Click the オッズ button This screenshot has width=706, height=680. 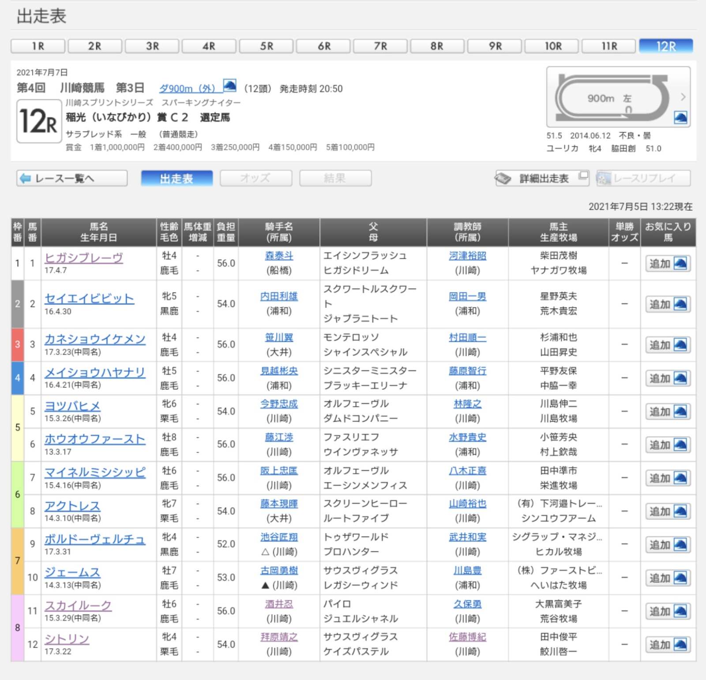(256, 178)
